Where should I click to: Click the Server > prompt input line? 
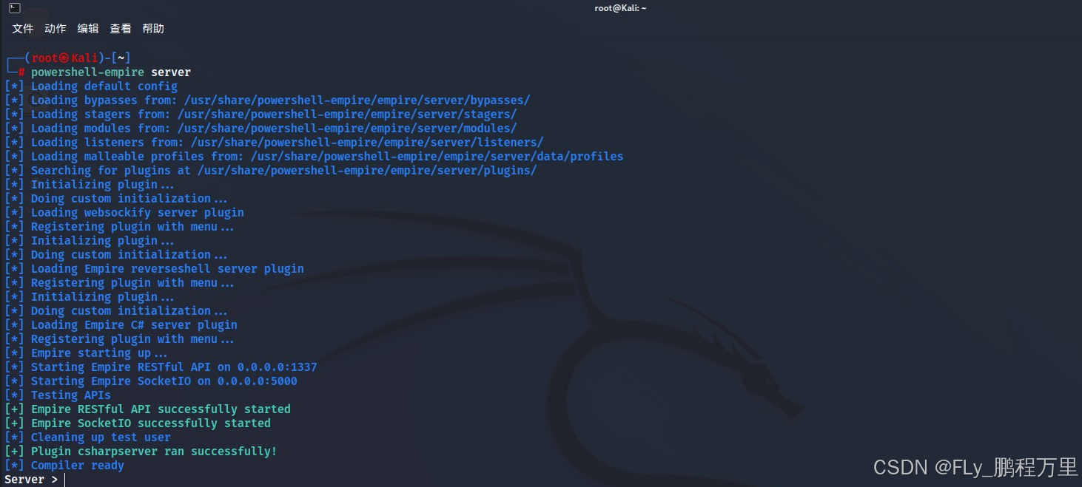pyautogui.click(x=36, y=480)
